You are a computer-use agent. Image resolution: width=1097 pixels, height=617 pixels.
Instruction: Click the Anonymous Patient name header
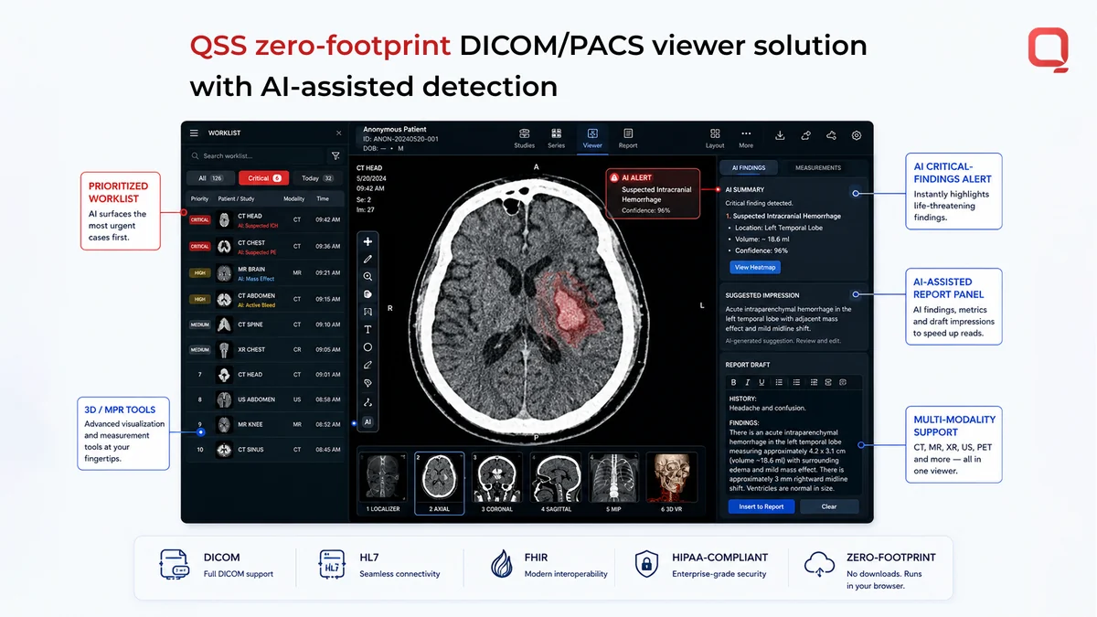coord(395,130)
